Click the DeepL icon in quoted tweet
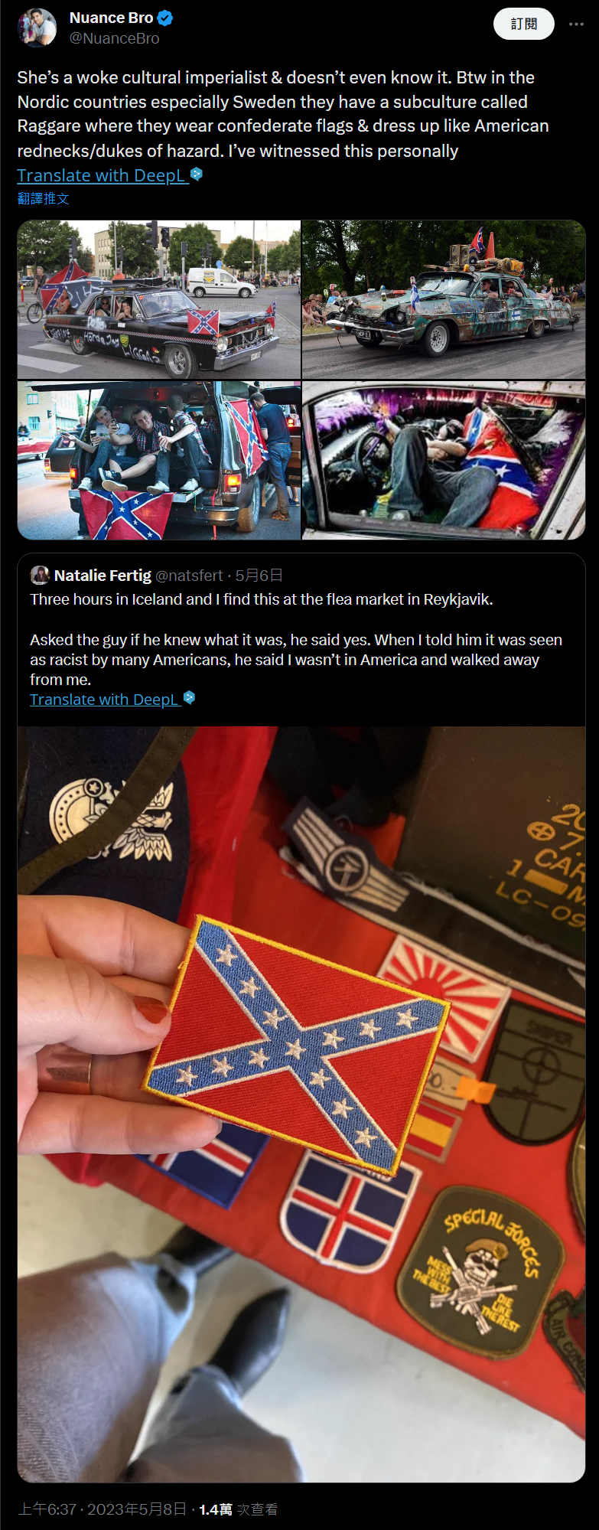This screenshot has height=1530, width=599. pos(190,697)
